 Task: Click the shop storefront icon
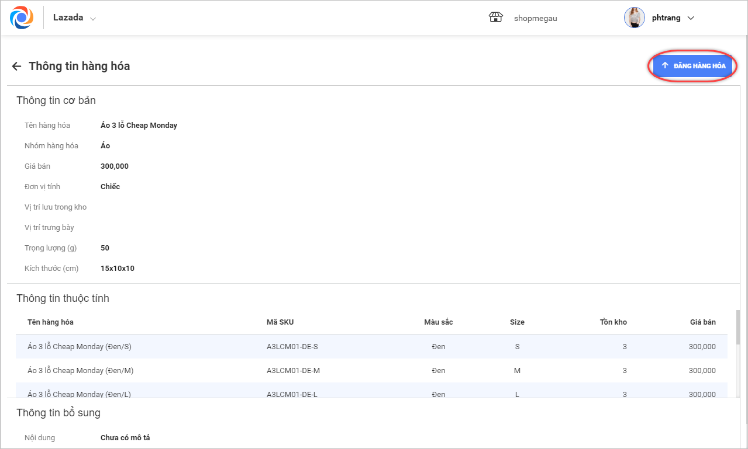(496, 18)
